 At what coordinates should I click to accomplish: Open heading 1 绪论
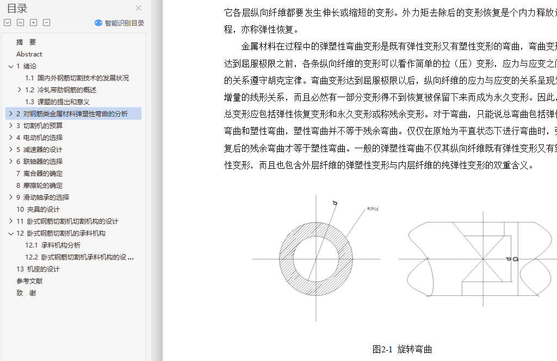point(26,66)
